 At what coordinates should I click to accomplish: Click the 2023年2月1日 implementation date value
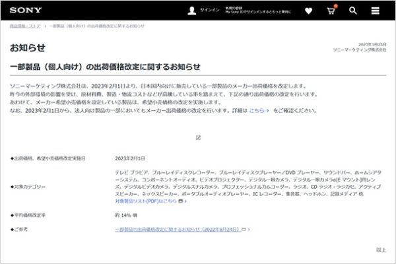pos(130,158)
